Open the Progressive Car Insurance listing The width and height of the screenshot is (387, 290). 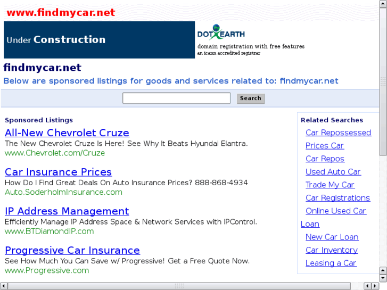pos(72,250)
